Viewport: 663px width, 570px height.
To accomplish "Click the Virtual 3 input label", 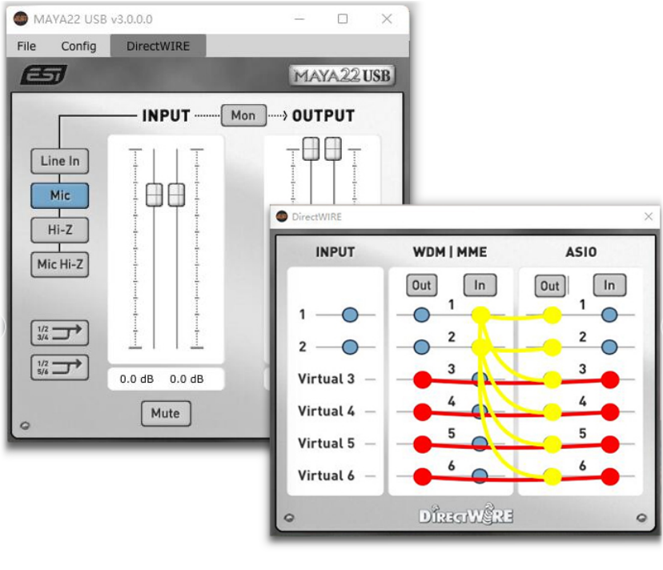I will point(326,379).
